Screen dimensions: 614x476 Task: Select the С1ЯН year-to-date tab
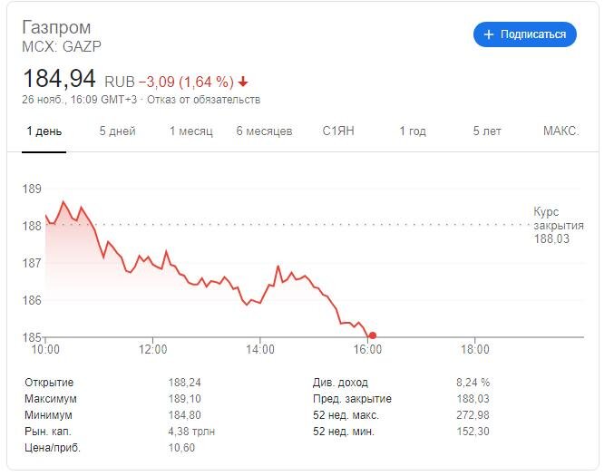click(x=338, y=131)
